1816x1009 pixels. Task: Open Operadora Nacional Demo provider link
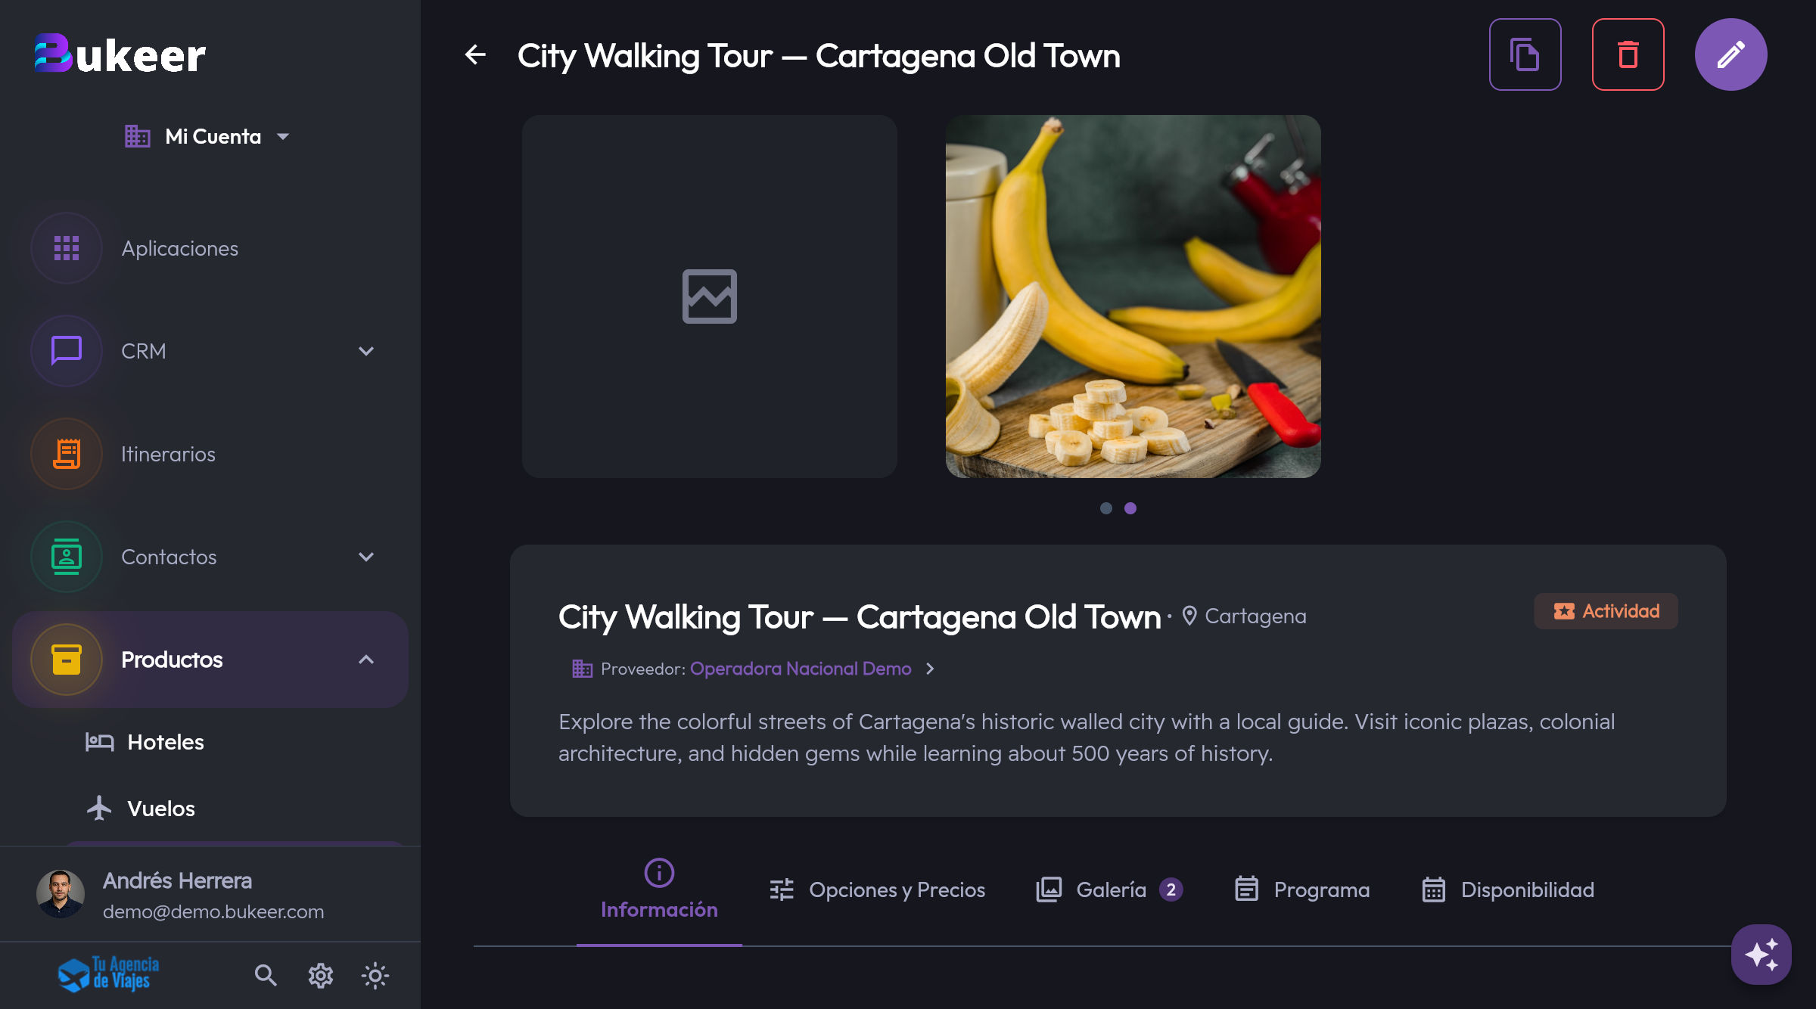tap(801, 669)
